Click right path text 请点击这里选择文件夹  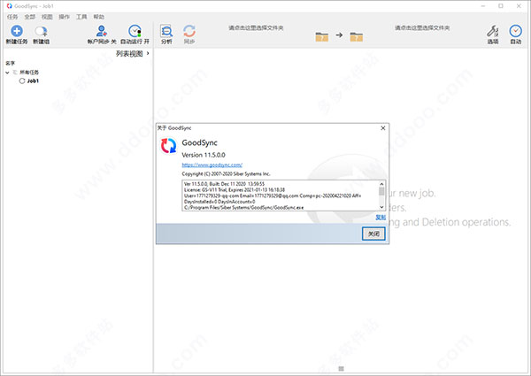pos(422,27)
